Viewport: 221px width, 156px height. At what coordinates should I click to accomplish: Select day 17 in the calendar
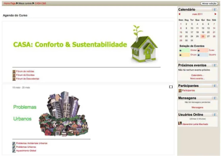192,32
